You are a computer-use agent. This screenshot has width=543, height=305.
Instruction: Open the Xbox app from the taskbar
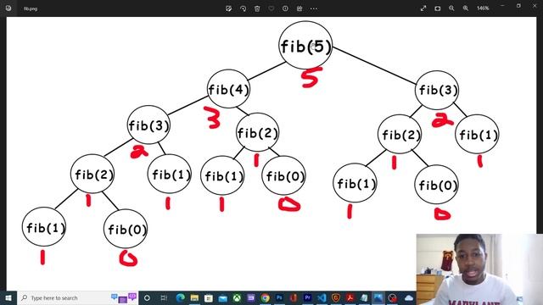237,297
